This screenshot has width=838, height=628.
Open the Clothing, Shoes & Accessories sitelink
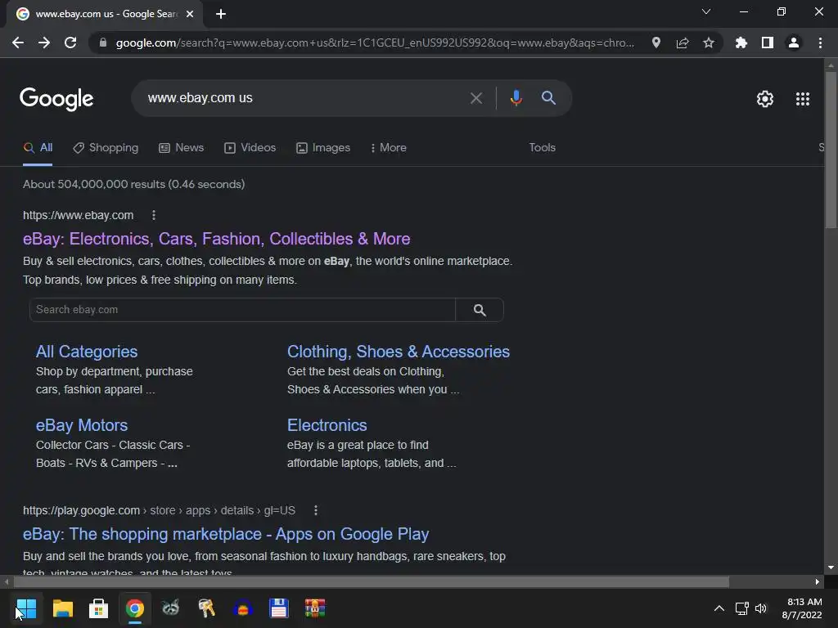(x=399, y=352)
